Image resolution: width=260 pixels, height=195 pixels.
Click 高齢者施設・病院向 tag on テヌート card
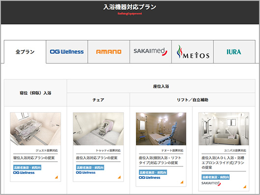click(153, 172)
